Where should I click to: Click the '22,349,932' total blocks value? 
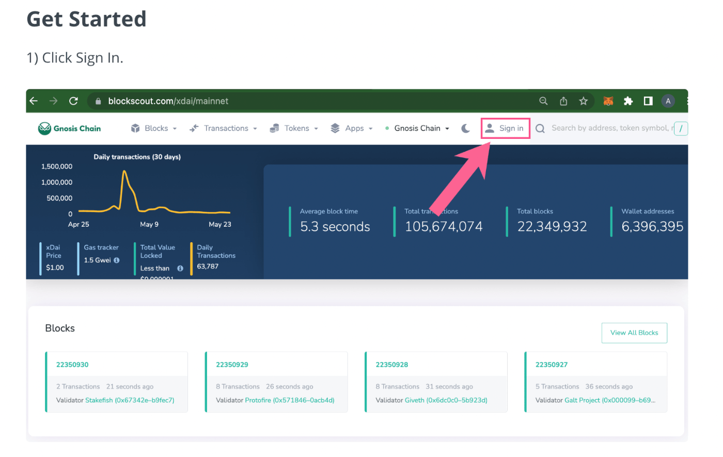click(552, 227)
